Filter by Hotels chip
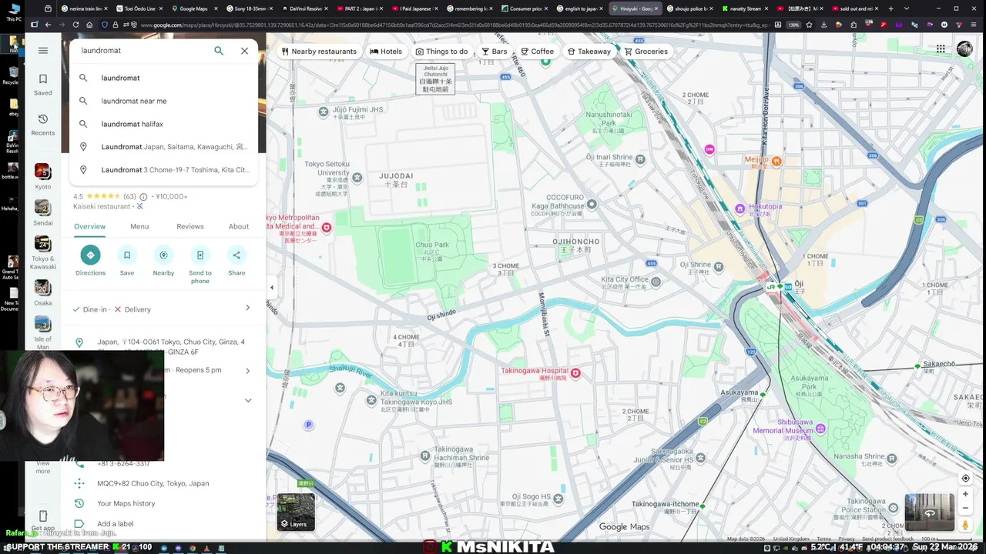The height and width of the screenshot is (554, 986). tap(386, 52)
